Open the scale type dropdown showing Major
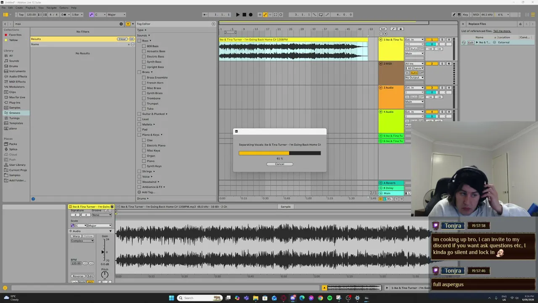Image resolution: width=538 pixels, height=303 pixels. point(116,15)
